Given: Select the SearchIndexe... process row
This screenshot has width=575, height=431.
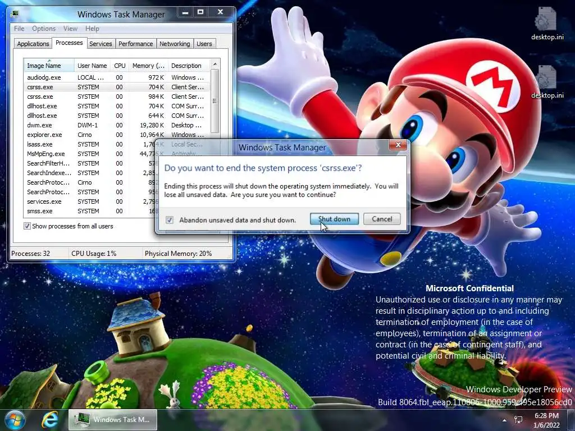Looking at the screenshot, I should (x=90, y=173).
